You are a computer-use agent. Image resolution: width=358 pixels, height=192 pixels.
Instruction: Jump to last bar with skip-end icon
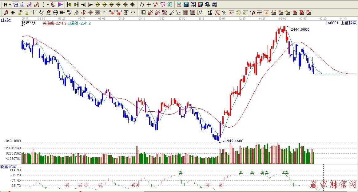[76, 5]
